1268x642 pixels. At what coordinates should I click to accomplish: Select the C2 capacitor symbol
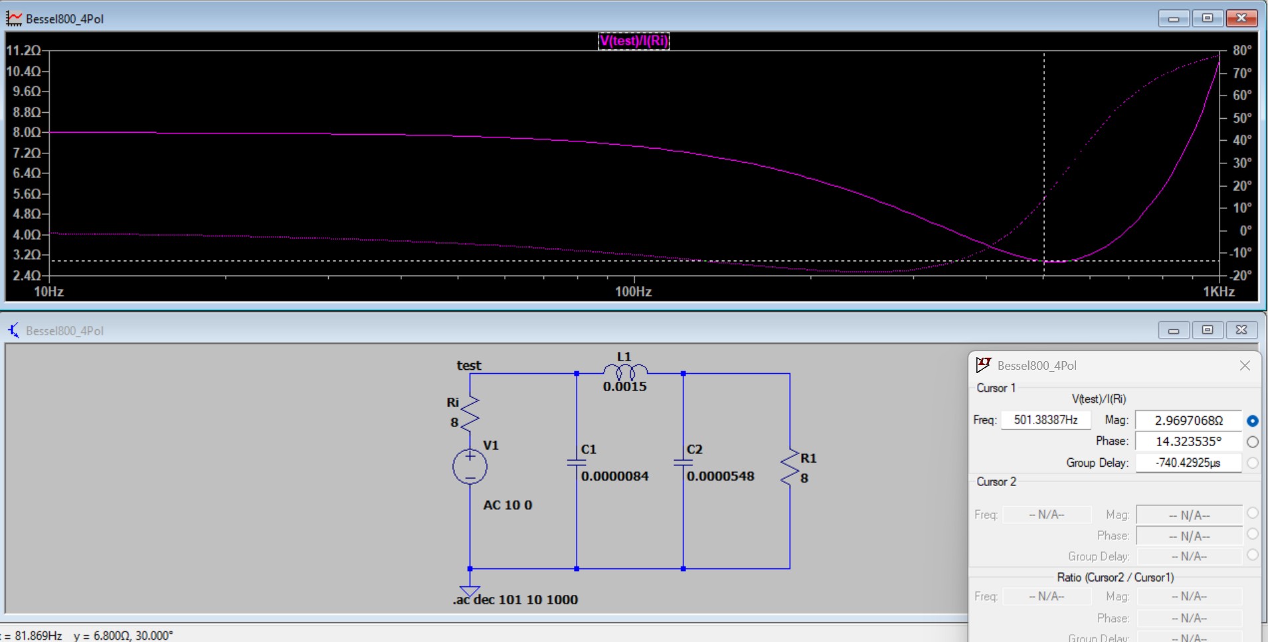(x=683, y=462)
